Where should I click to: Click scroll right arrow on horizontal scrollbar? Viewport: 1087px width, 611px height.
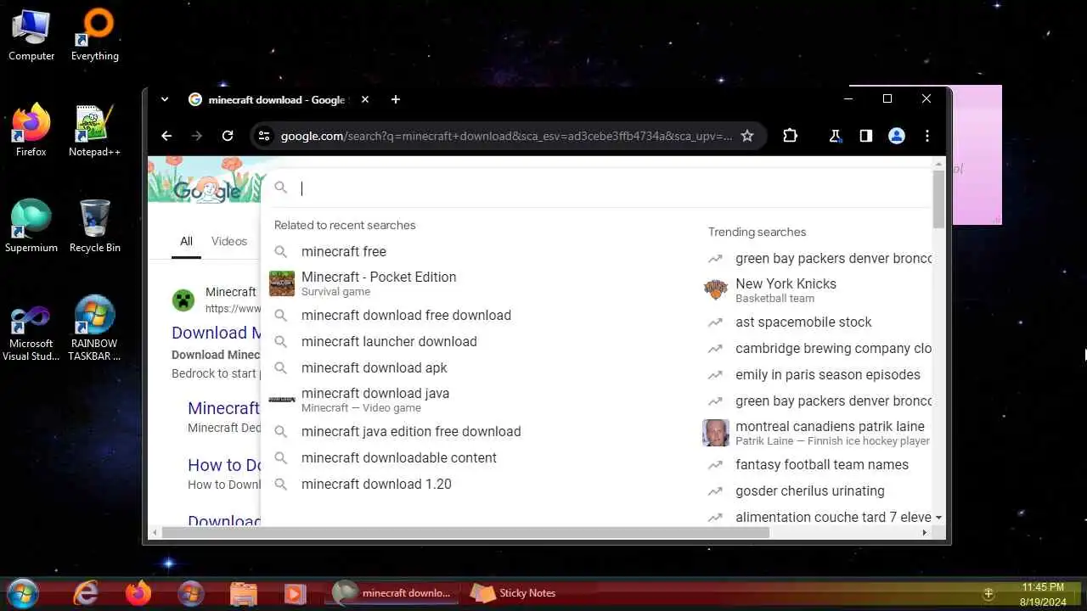925,533
